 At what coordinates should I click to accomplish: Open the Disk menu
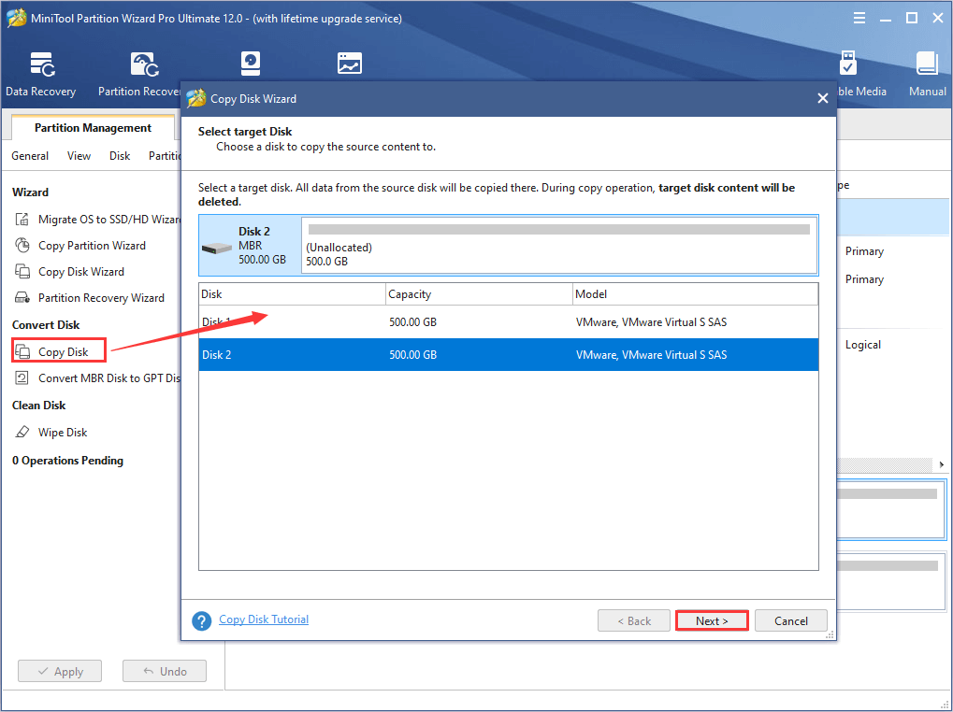click(120, 156)
